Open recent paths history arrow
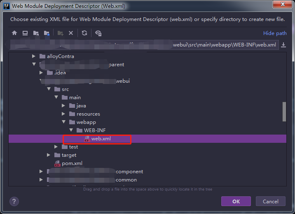Image resolution: width=295 pixels, height=214 pixels. click(x=283, y=45)
